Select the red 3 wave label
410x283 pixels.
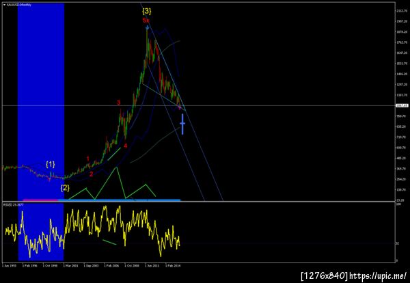tap(118, 103)
